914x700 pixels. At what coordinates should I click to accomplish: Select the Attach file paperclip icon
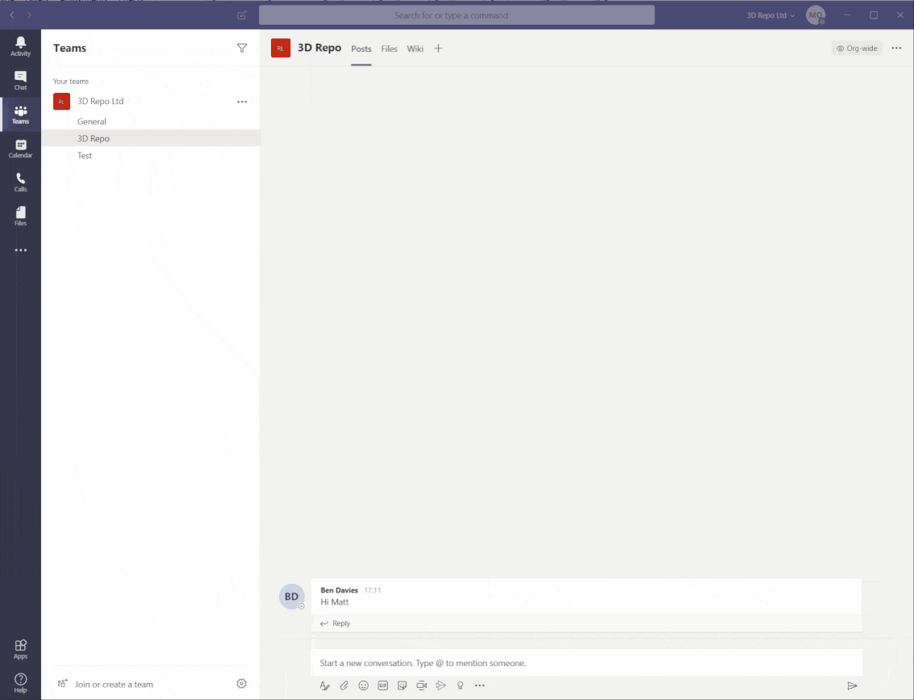tap(344, 685)
